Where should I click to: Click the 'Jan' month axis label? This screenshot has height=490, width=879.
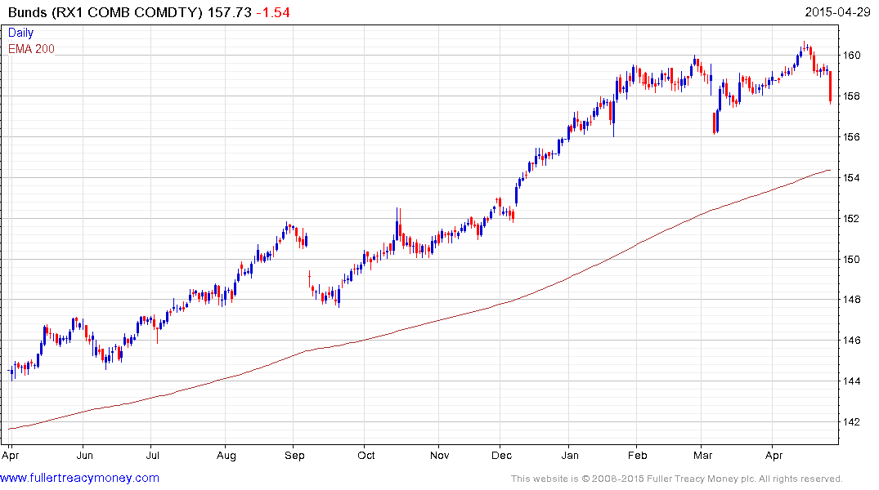point(570,455)
